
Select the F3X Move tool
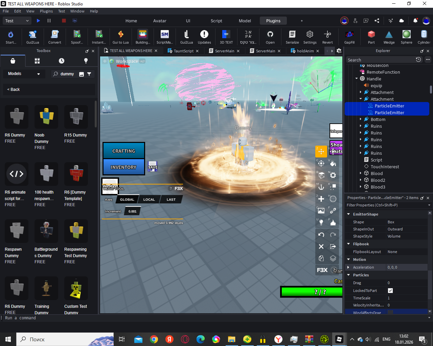click(321, 151)
